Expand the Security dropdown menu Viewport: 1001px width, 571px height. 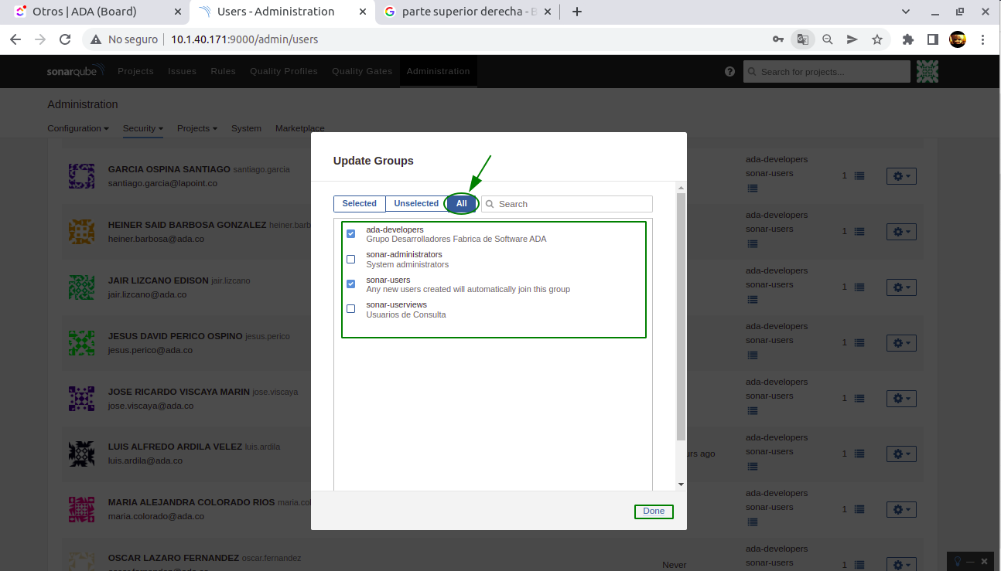click(142, 128)
